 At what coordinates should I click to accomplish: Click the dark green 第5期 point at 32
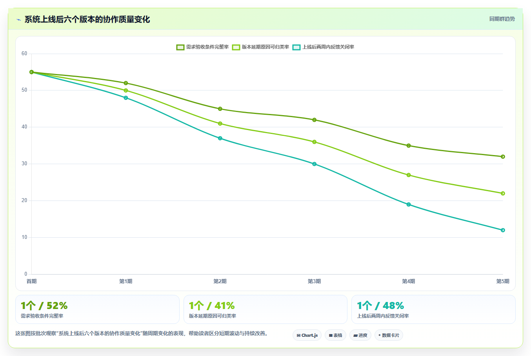(503, 157)
